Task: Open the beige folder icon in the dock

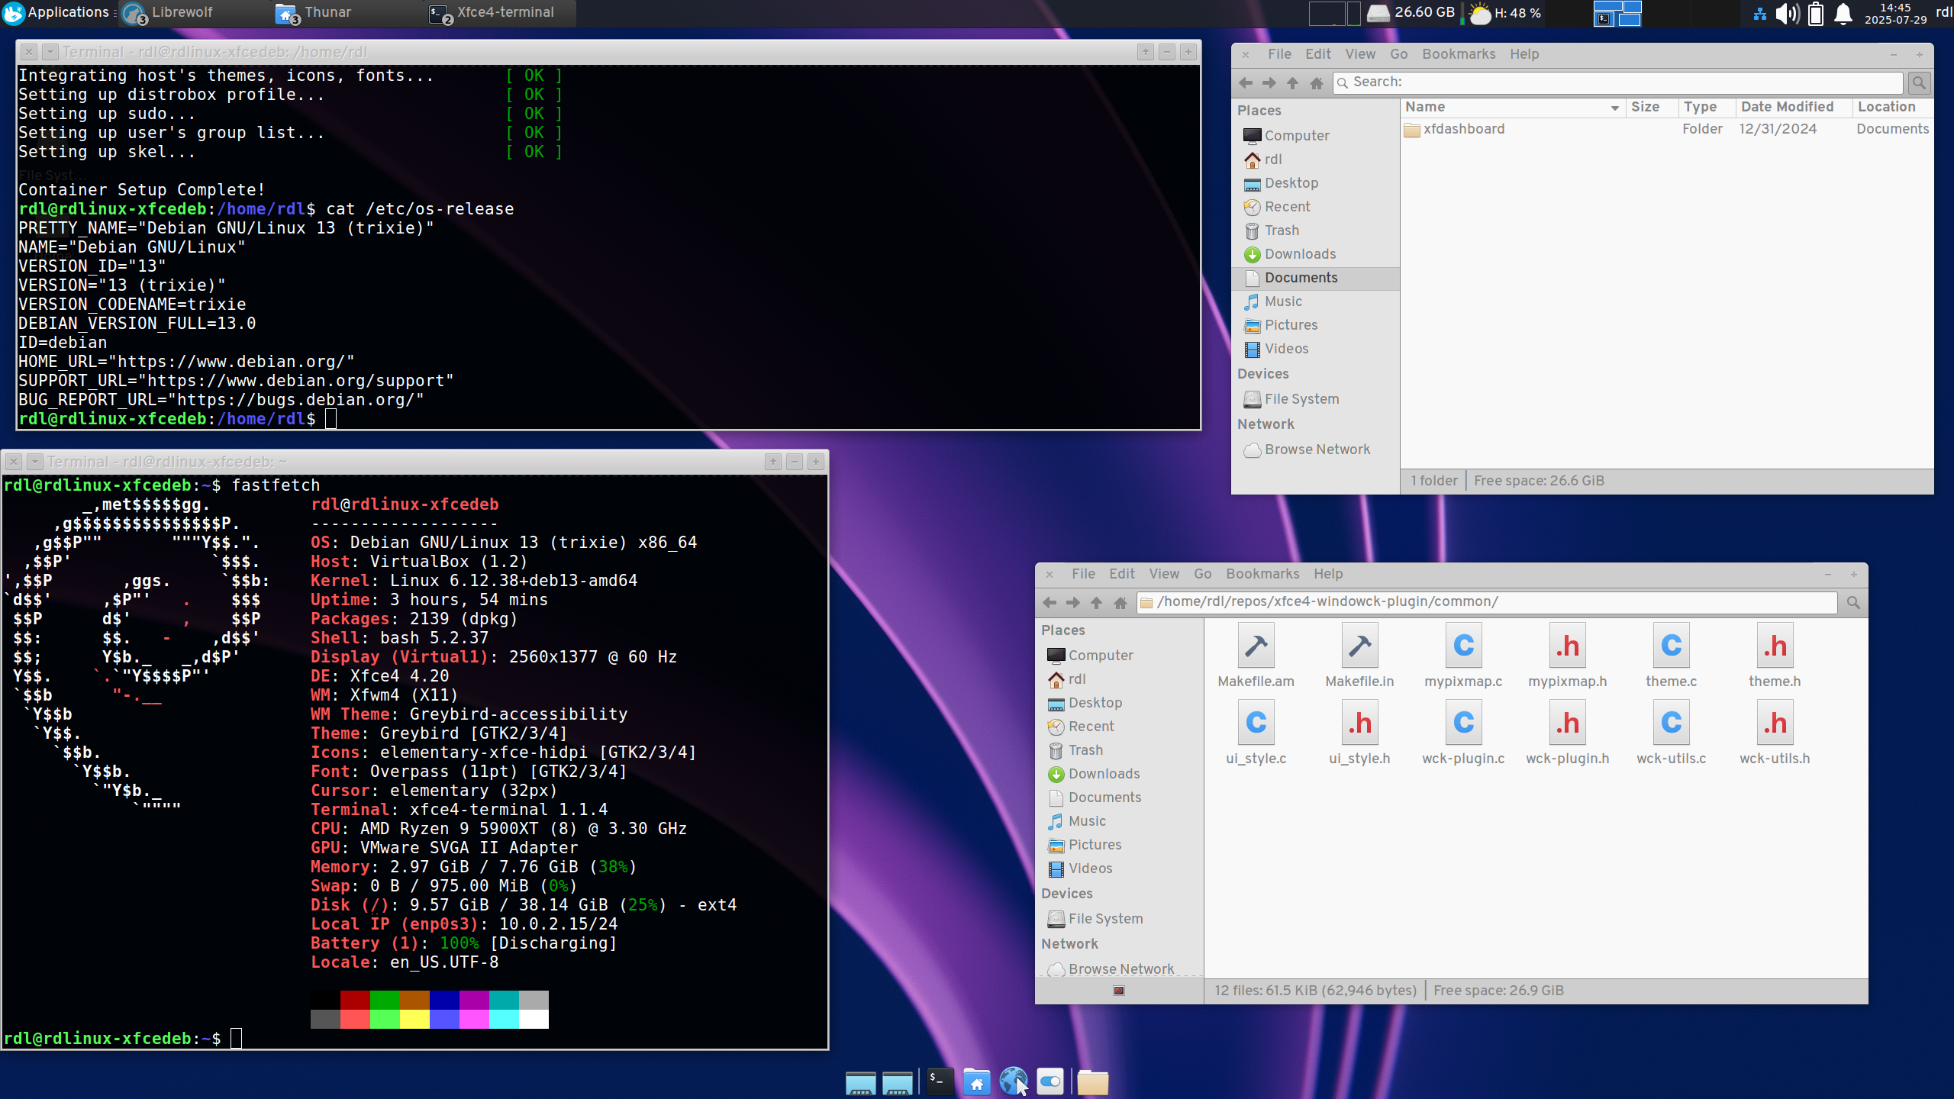Action: point(1093,1081)
